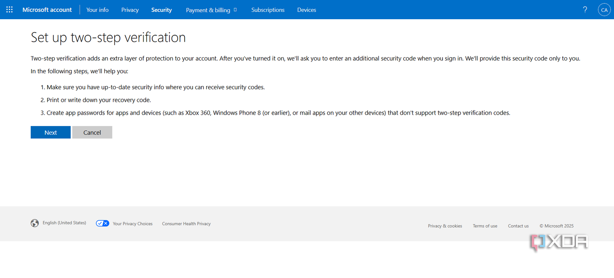Click the globe language icon
The image size is (614, 278).
35,223
